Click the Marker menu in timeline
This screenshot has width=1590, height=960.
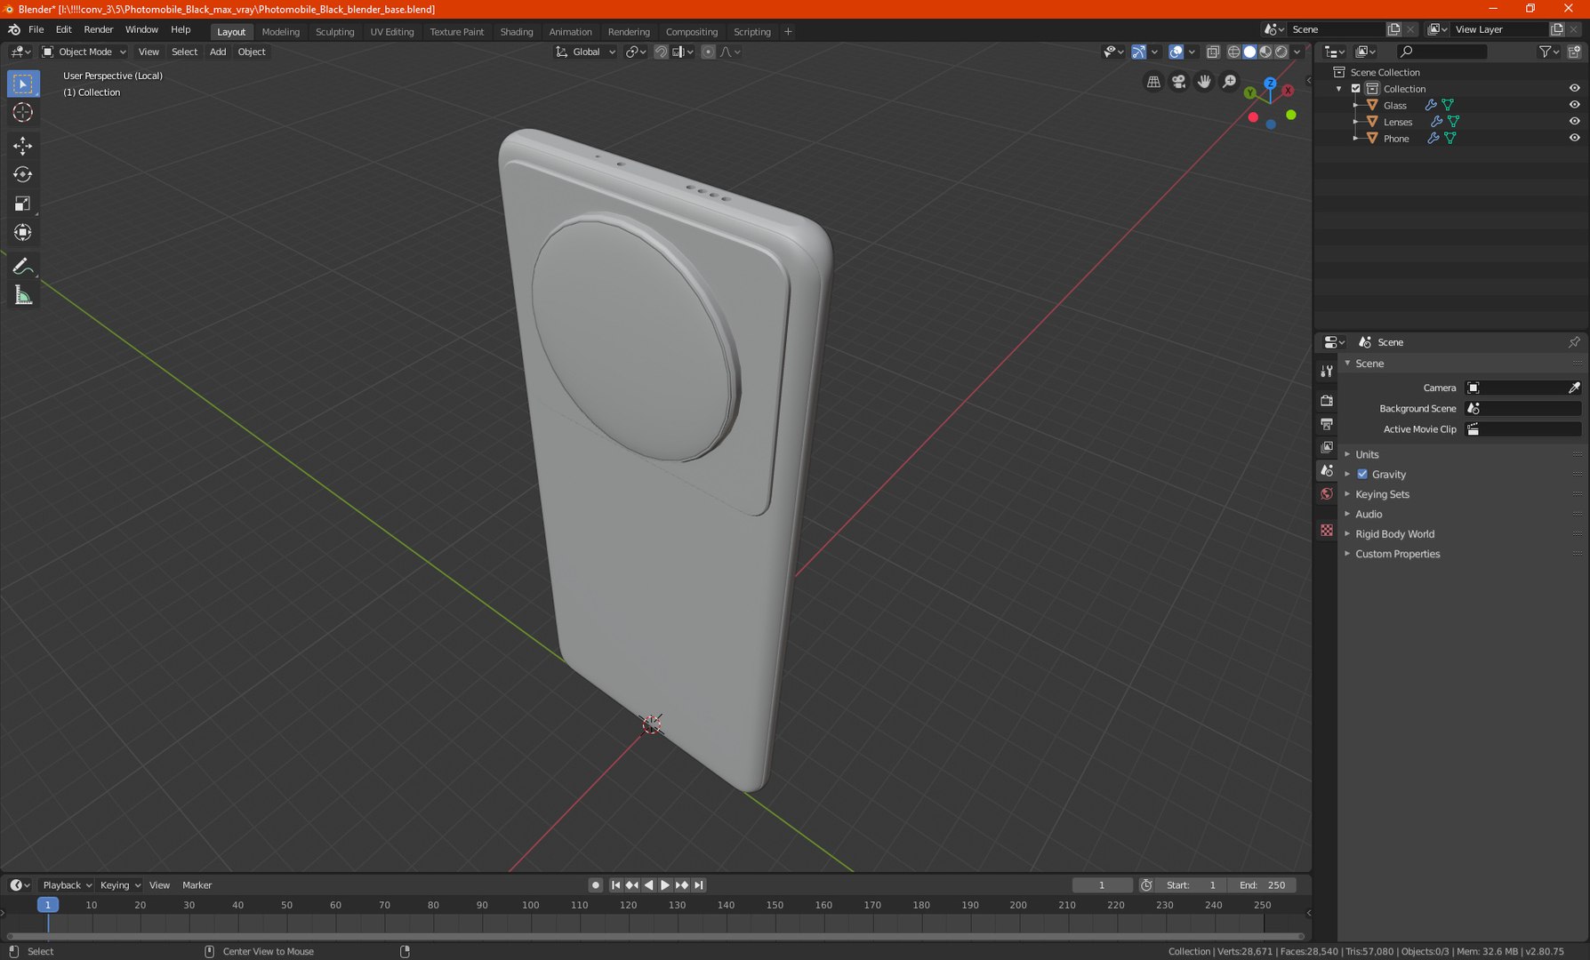point(197,885)
